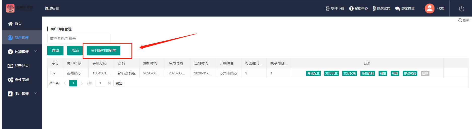Click the 商户管理 user icon

(10, 38)
